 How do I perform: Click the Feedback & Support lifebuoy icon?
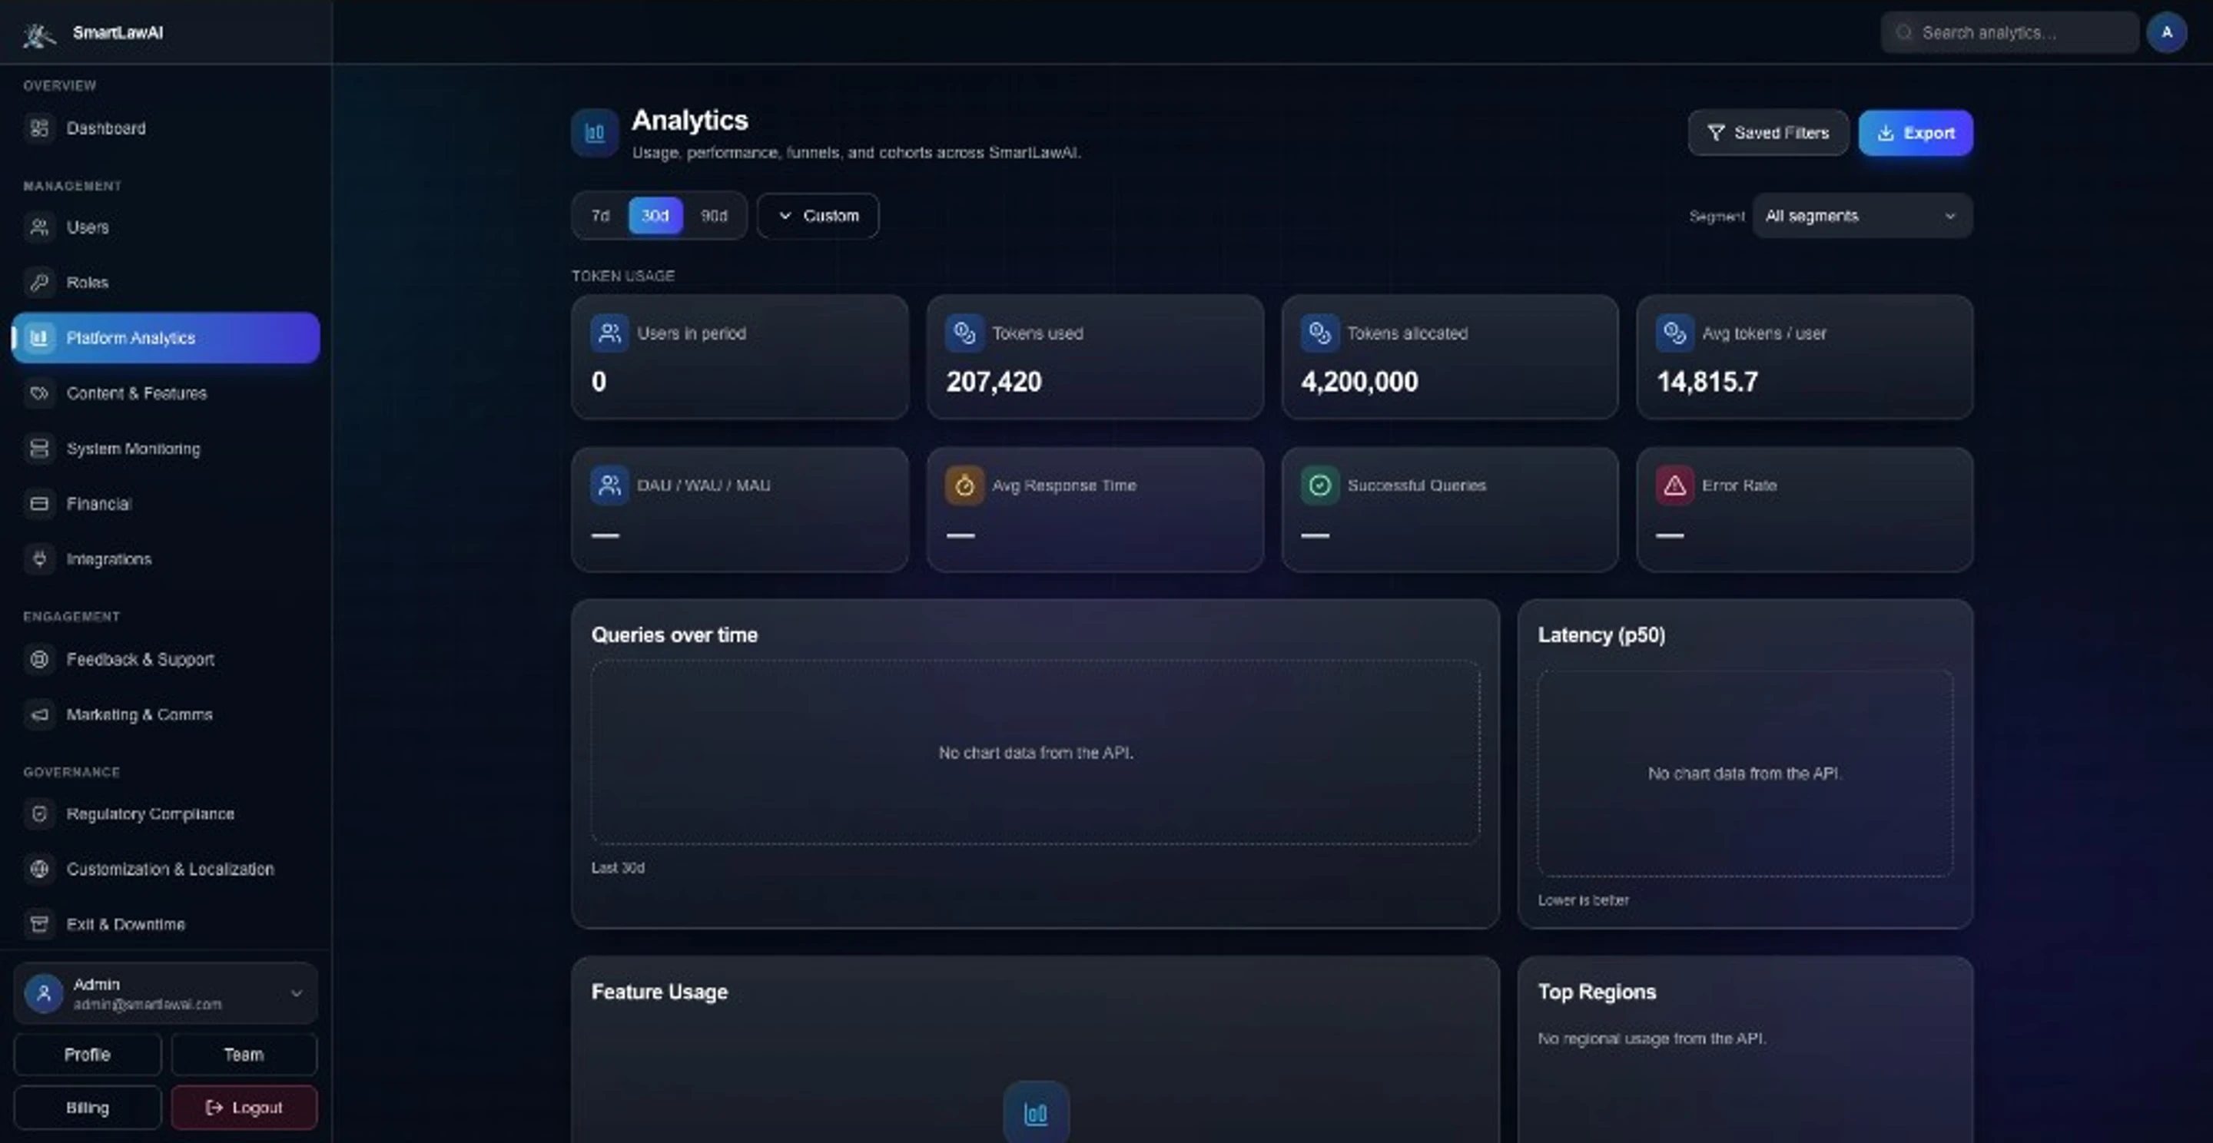pos(39,660)
